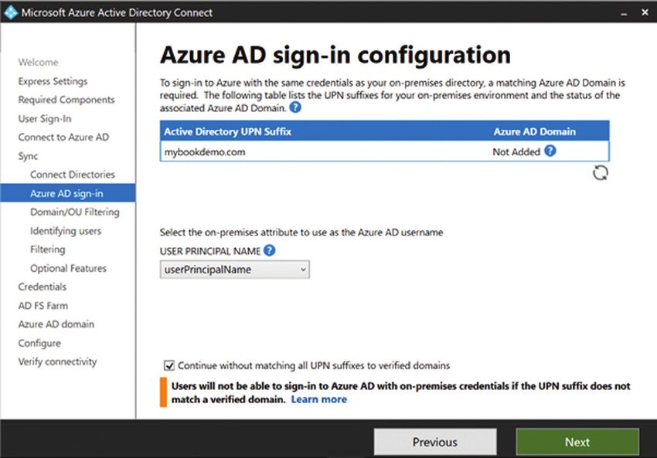This screenshot has height=458, width=657.
Task: Click the USER PRINCIPAL NAME label
Action: coord(210,251)
